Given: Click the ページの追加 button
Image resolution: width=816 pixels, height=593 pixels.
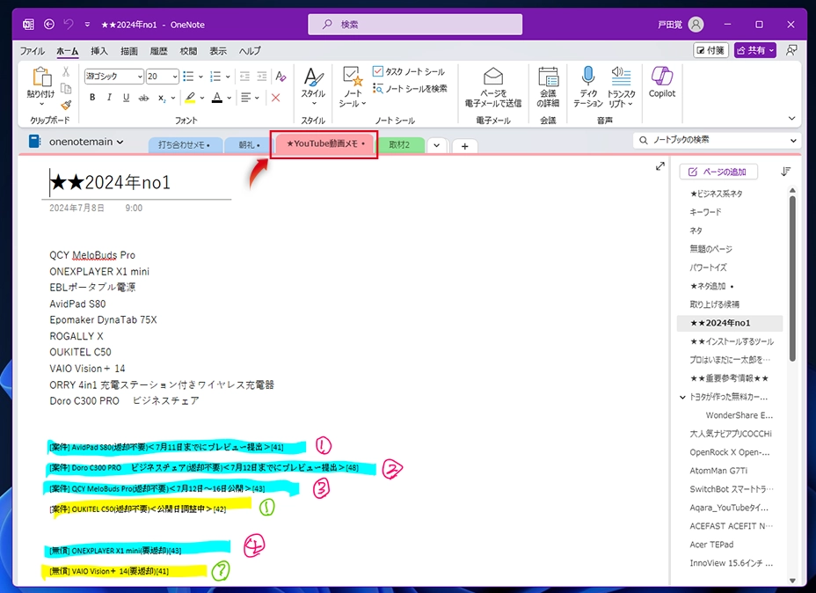Looking at the screenshot, I should point(718,172).
